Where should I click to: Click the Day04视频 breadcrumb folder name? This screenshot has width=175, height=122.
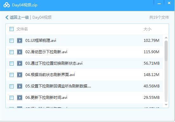[x=42, y=17]
